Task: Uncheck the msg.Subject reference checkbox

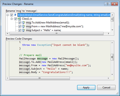Action: coord(19,30)
